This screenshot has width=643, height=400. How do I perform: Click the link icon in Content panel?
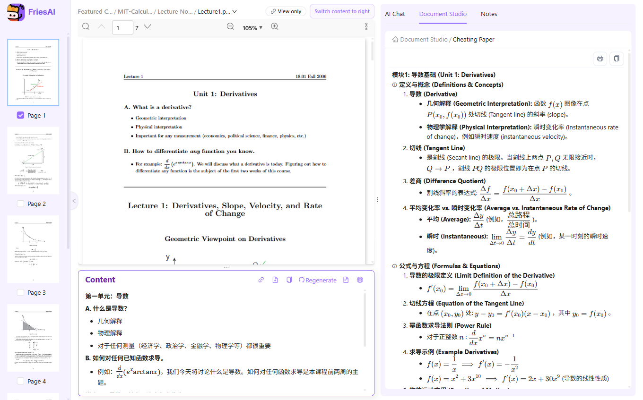click(261, 280)
